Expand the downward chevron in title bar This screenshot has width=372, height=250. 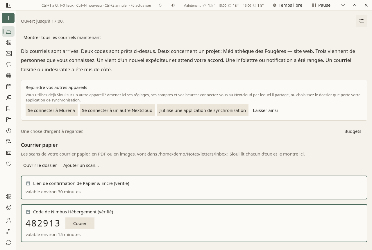[343, 5]
